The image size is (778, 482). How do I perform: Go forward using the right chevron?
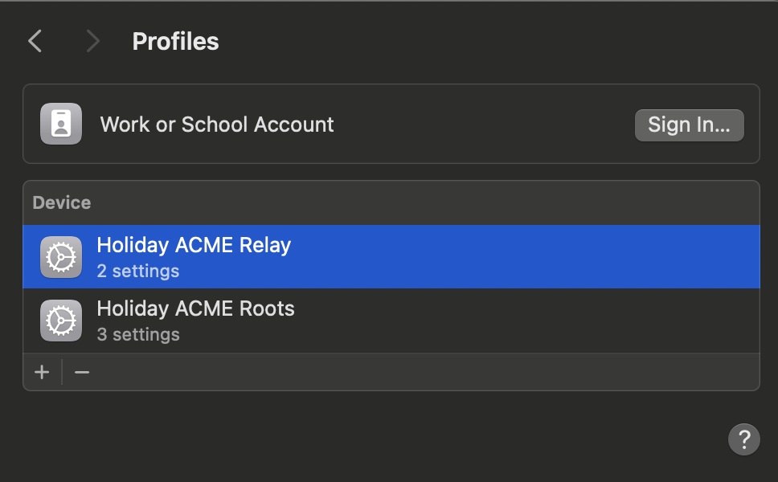pyautogui.click(x=92, y=42)
